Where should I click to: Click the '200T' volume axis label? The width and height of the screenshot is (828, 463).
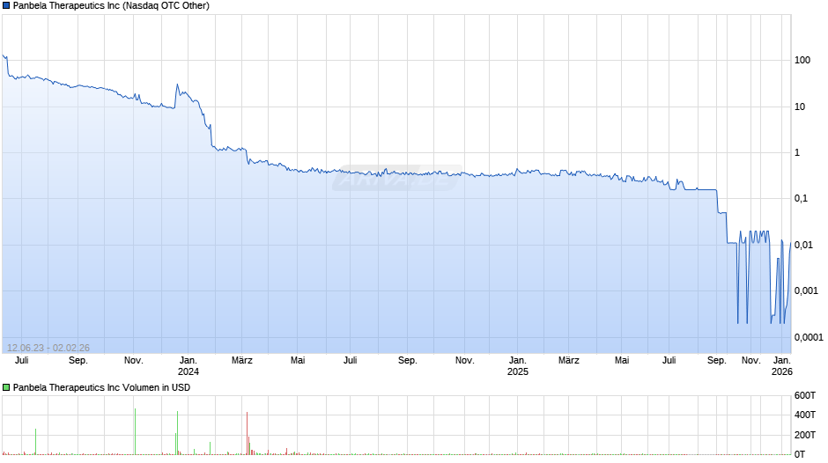[x=805, y=435]
